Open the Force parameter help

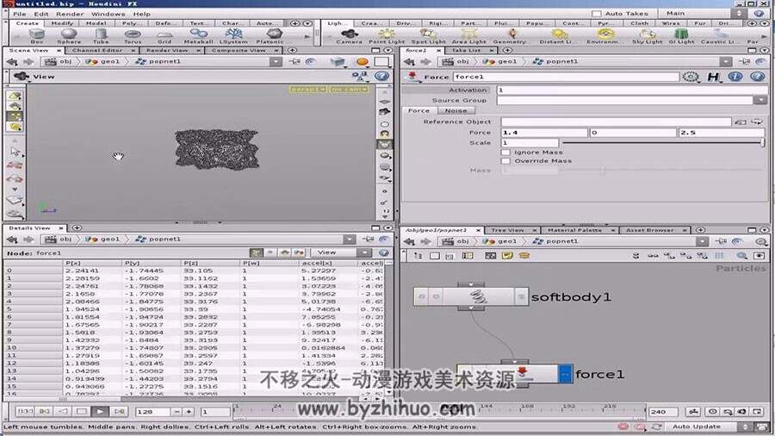coord(757,77)
